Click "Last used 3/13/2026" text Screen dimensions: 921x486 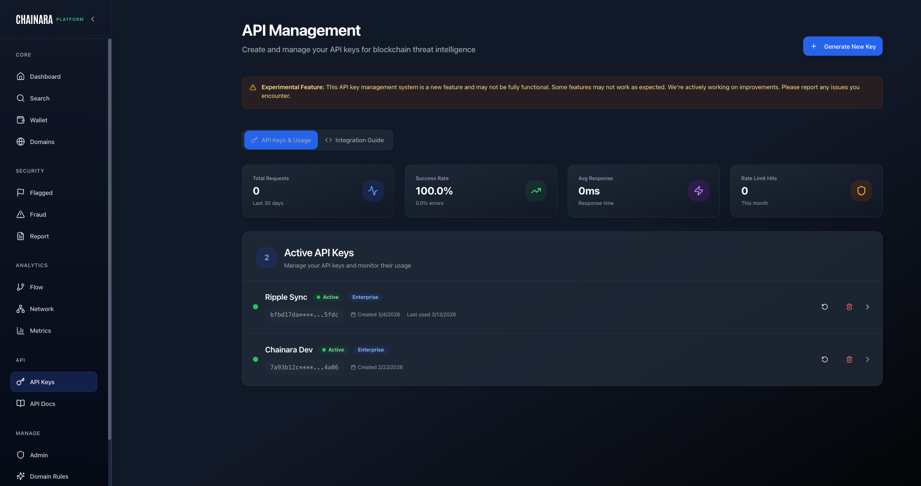[x=431, y=315]
